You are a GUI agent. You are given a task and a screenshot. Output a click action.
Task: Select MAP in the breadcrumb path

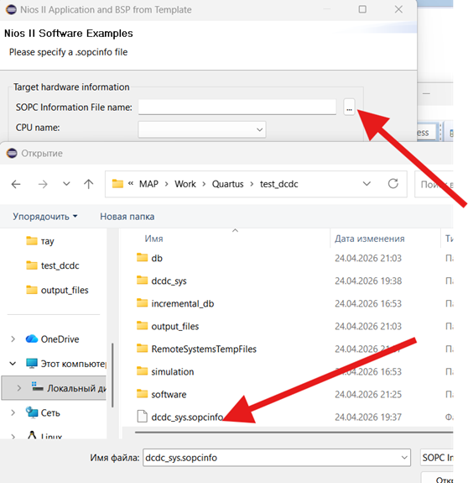[x=148, y=184]
